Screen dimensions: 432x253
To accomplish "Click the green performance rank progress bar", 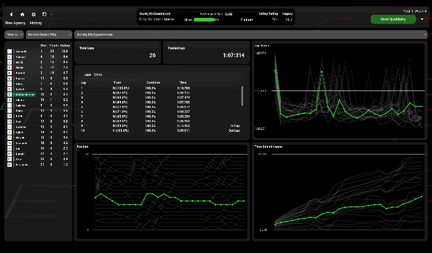I will point(204,20).
